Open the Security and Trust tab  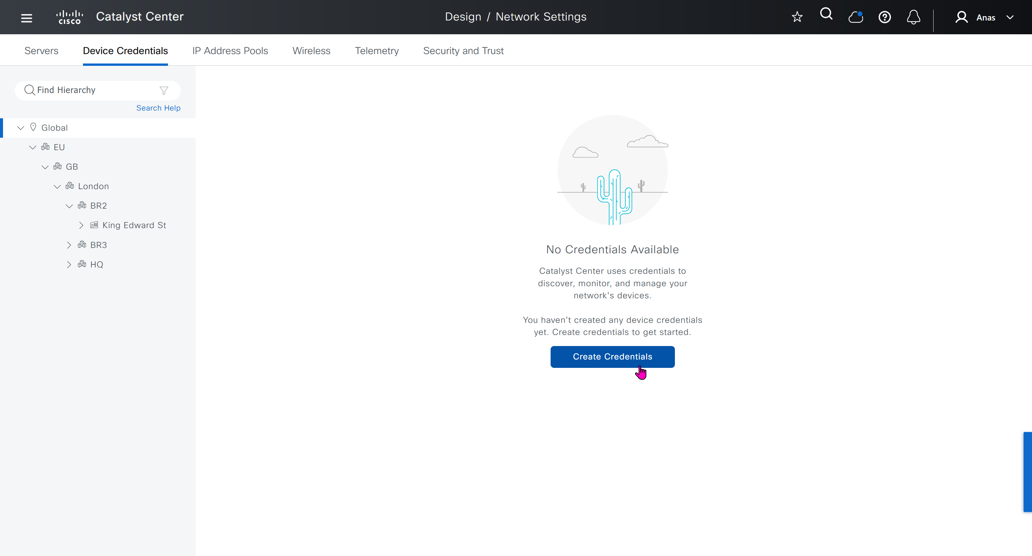(x=463, y=51)
